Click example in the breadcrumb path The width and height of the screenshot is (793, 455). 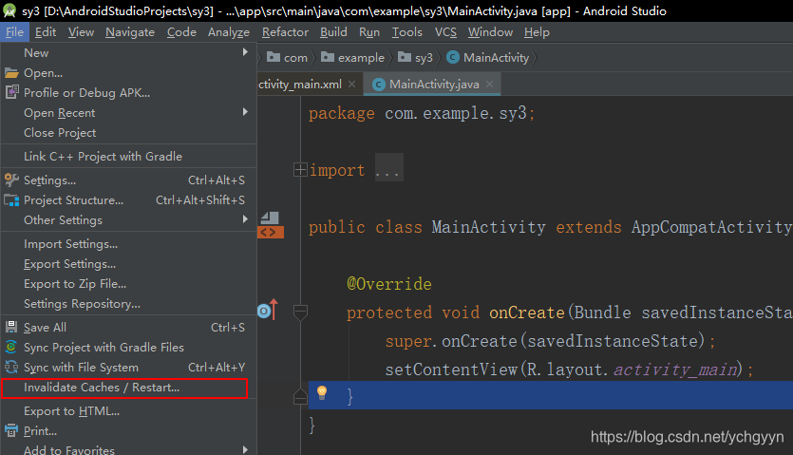pyautogui.click(x=361, y=58)
